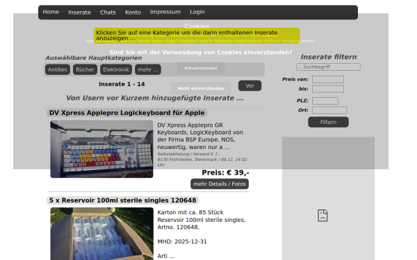
Task: Open the Logickeyboard photo thumbnail
Action: [102, 149]
